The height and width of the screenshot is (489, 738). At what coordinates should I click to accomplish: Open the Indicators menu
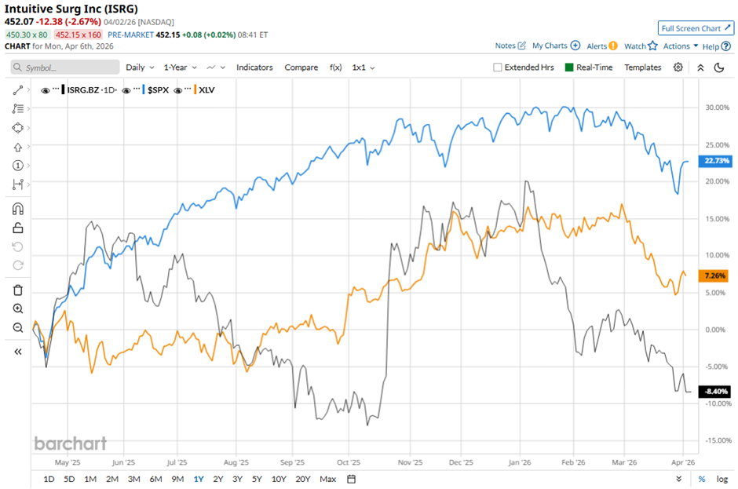click(x=254, y=68)
